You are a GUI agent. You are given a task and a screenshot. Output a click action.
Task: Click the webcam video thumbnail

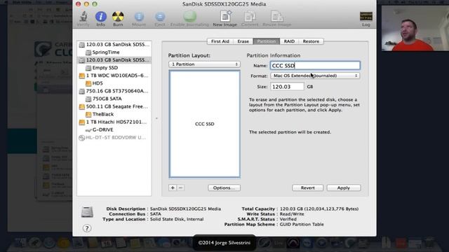[415, 28]
